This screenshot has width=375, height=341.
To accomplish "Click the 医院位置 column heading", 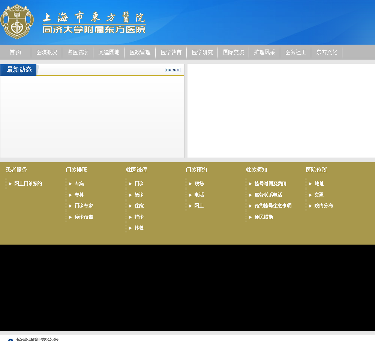I will (316, 170).
